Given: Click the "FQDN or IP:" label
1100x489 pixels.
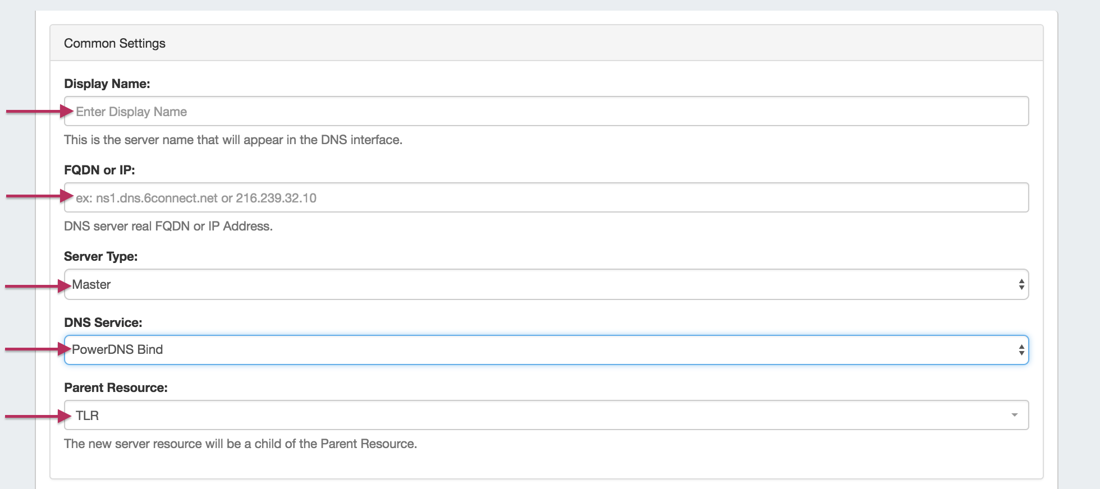Looking at the screenshot, I should 99,170.
